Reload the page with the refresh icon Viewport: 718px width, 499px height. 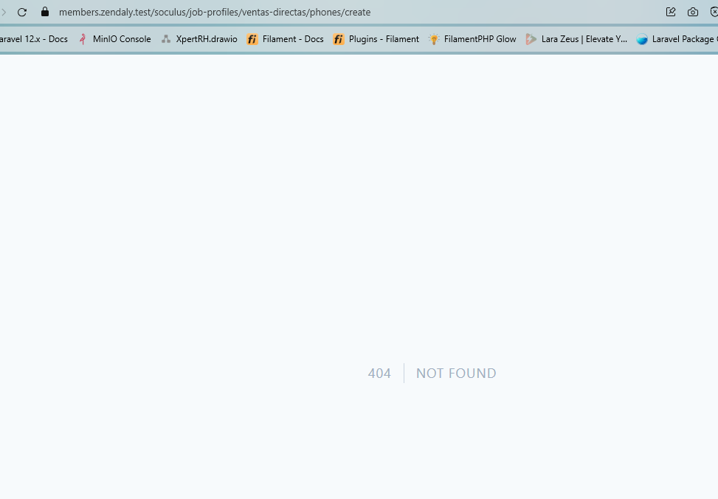click(22, 13)
